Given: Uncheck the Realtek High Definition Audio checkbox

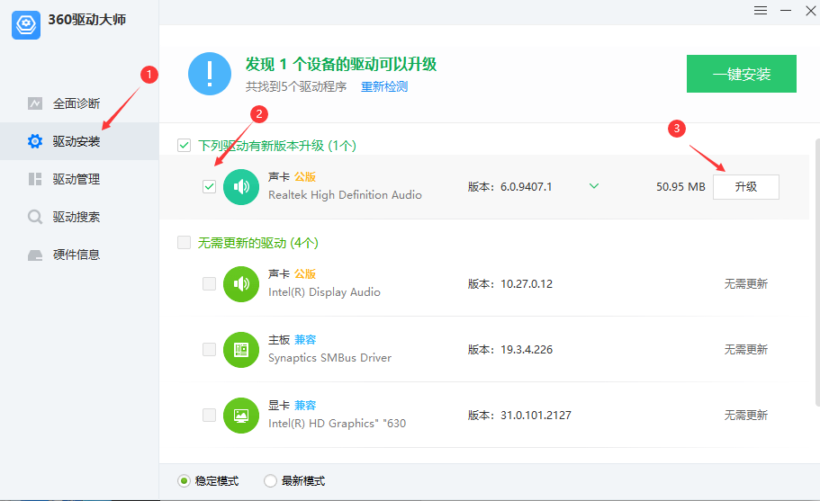Looking at the screenshot, I should pos(209,187).
